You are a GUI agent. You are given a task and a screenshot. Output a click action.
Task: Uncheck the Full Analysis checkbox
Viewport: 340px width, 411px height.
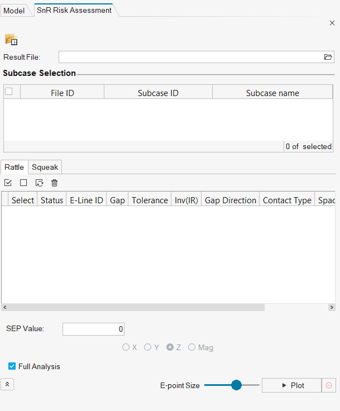pos(12,366)
